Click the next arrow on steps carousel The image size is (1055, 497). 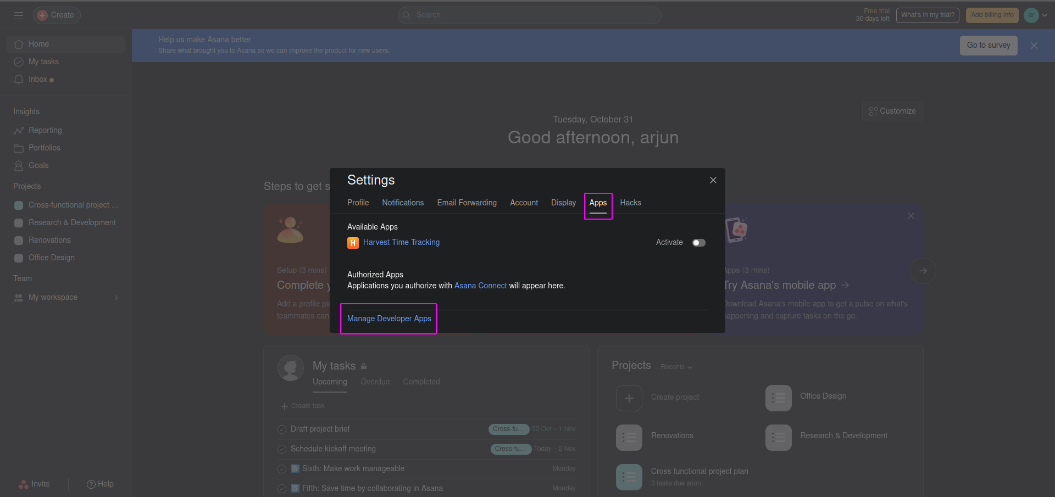tap(923, 271)
